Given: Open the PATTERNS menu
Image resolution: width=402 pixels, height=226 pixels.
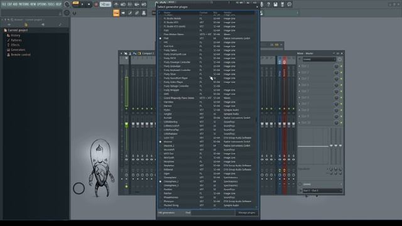Looking at the screenshot, I should [24, 4].
